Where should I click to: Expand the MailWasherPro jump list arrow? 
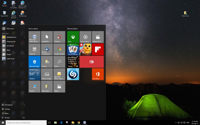[x=24, y=37]
